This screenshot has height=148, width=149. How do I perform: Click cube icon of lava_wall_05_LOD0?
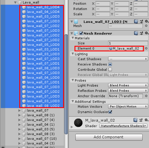click(24, 45)
